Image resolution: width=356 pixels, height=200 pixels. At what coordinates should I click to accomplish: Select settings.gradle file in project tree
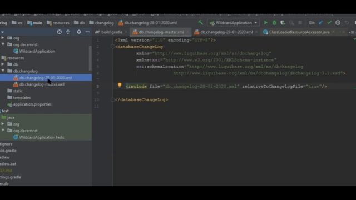(11, 177)
